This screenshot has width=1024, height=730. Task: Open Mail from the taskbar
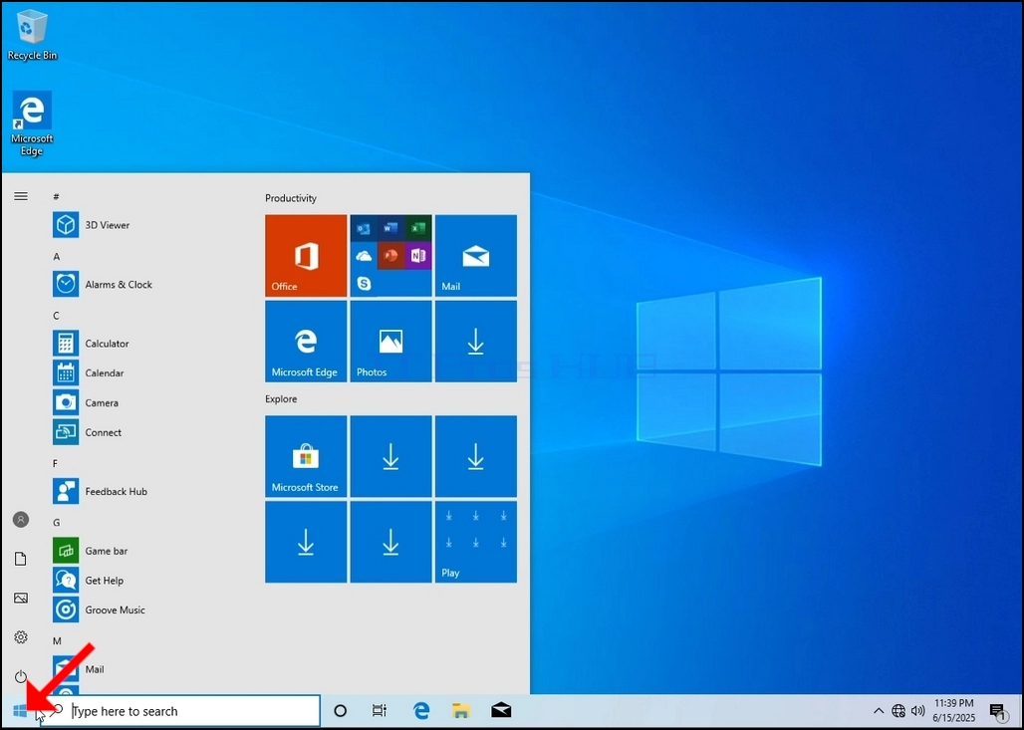pos(502,711)
